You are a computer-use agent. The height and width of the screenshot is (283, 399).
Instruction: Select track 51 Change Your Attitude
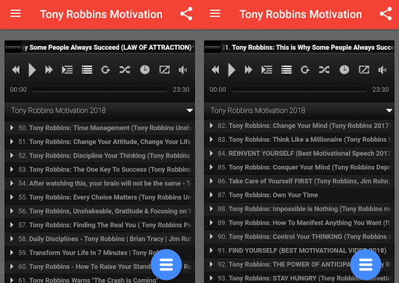[x=100, y=142]
